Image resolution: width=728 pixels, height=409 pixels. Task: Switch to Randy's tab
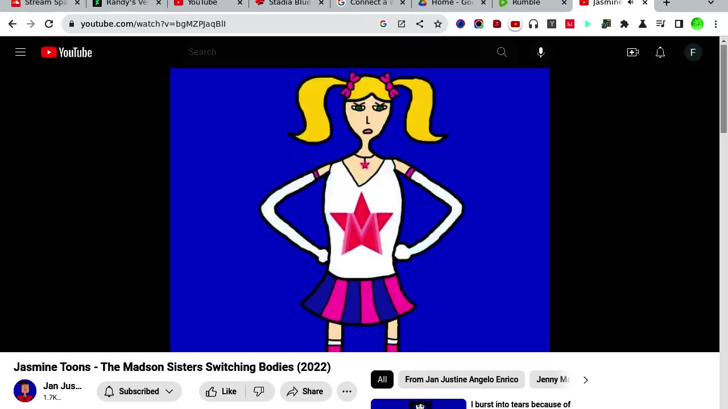[x=127, y=3]
